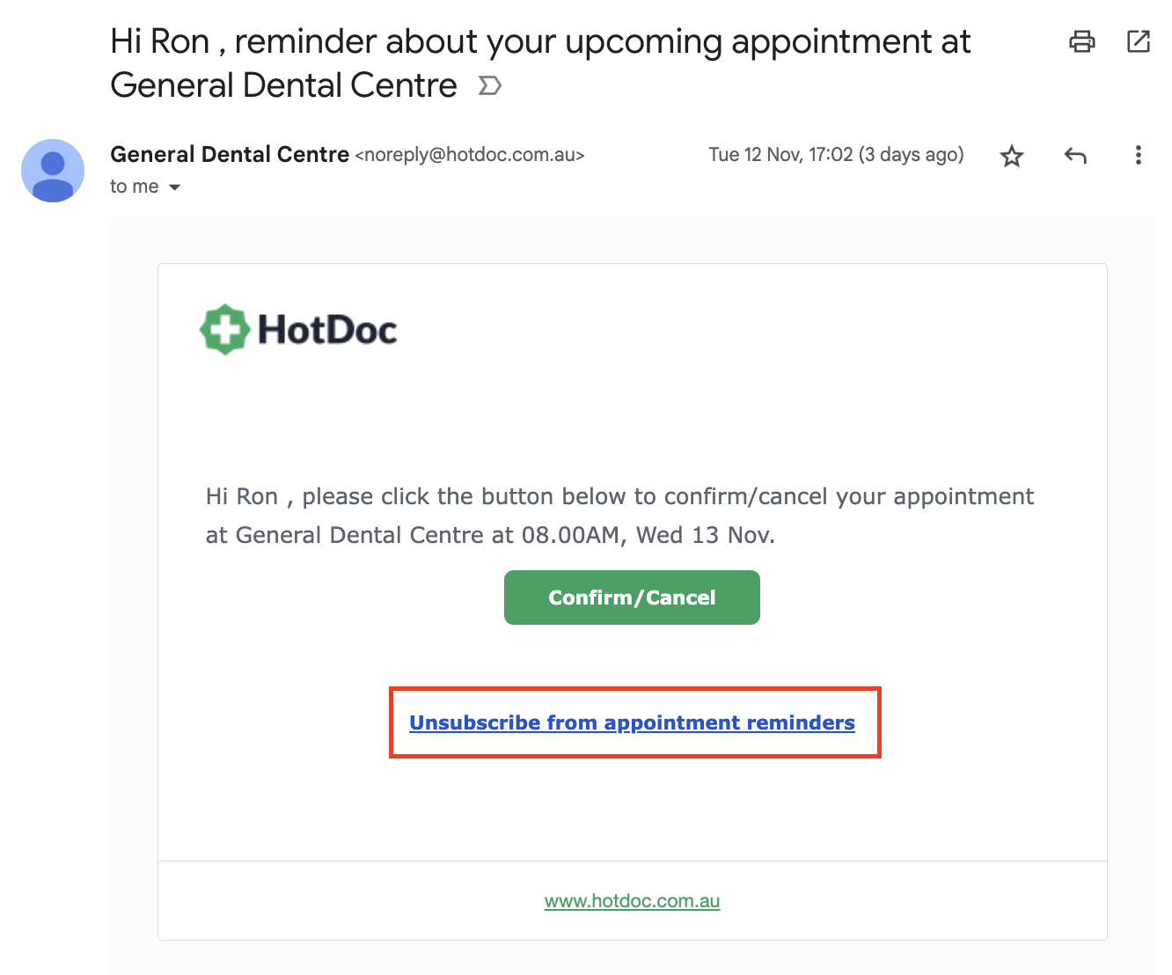Click the Tue 12 Nov, 17:02 timestamp

[781, 155]
